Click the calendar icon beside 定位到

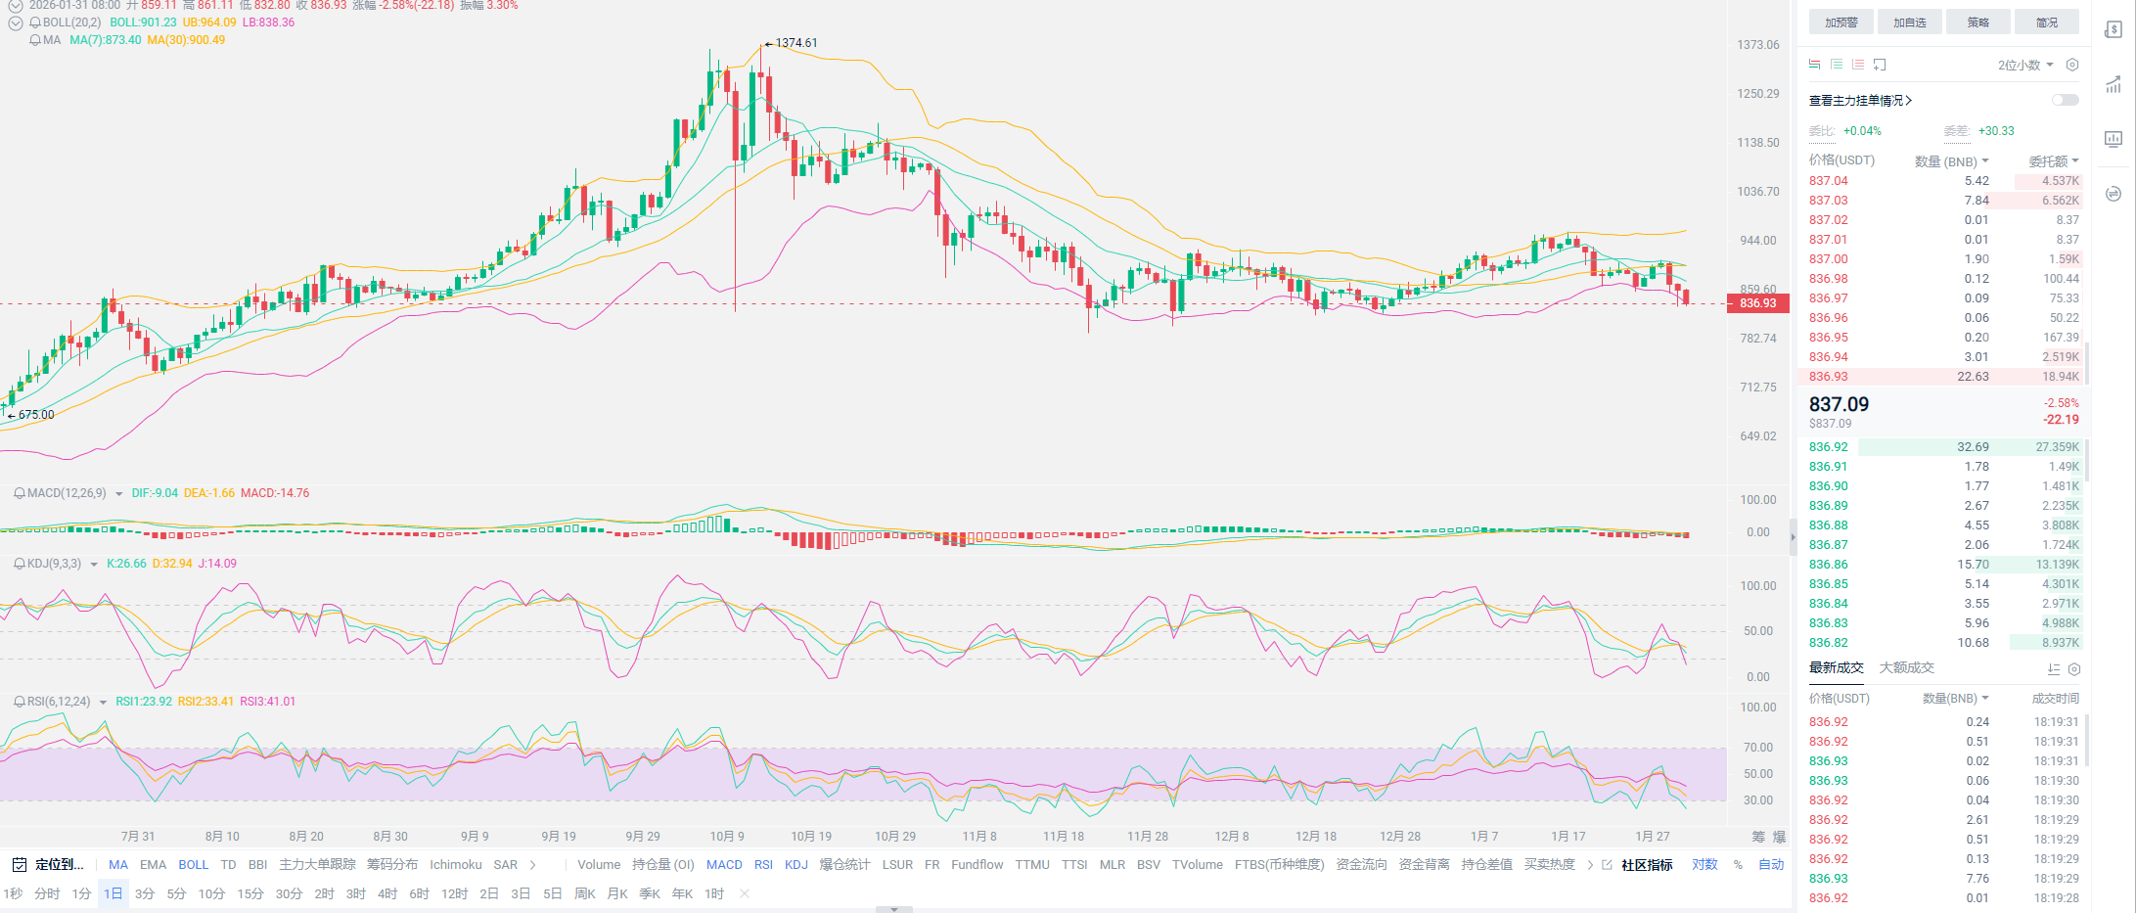tap(19, 865)
